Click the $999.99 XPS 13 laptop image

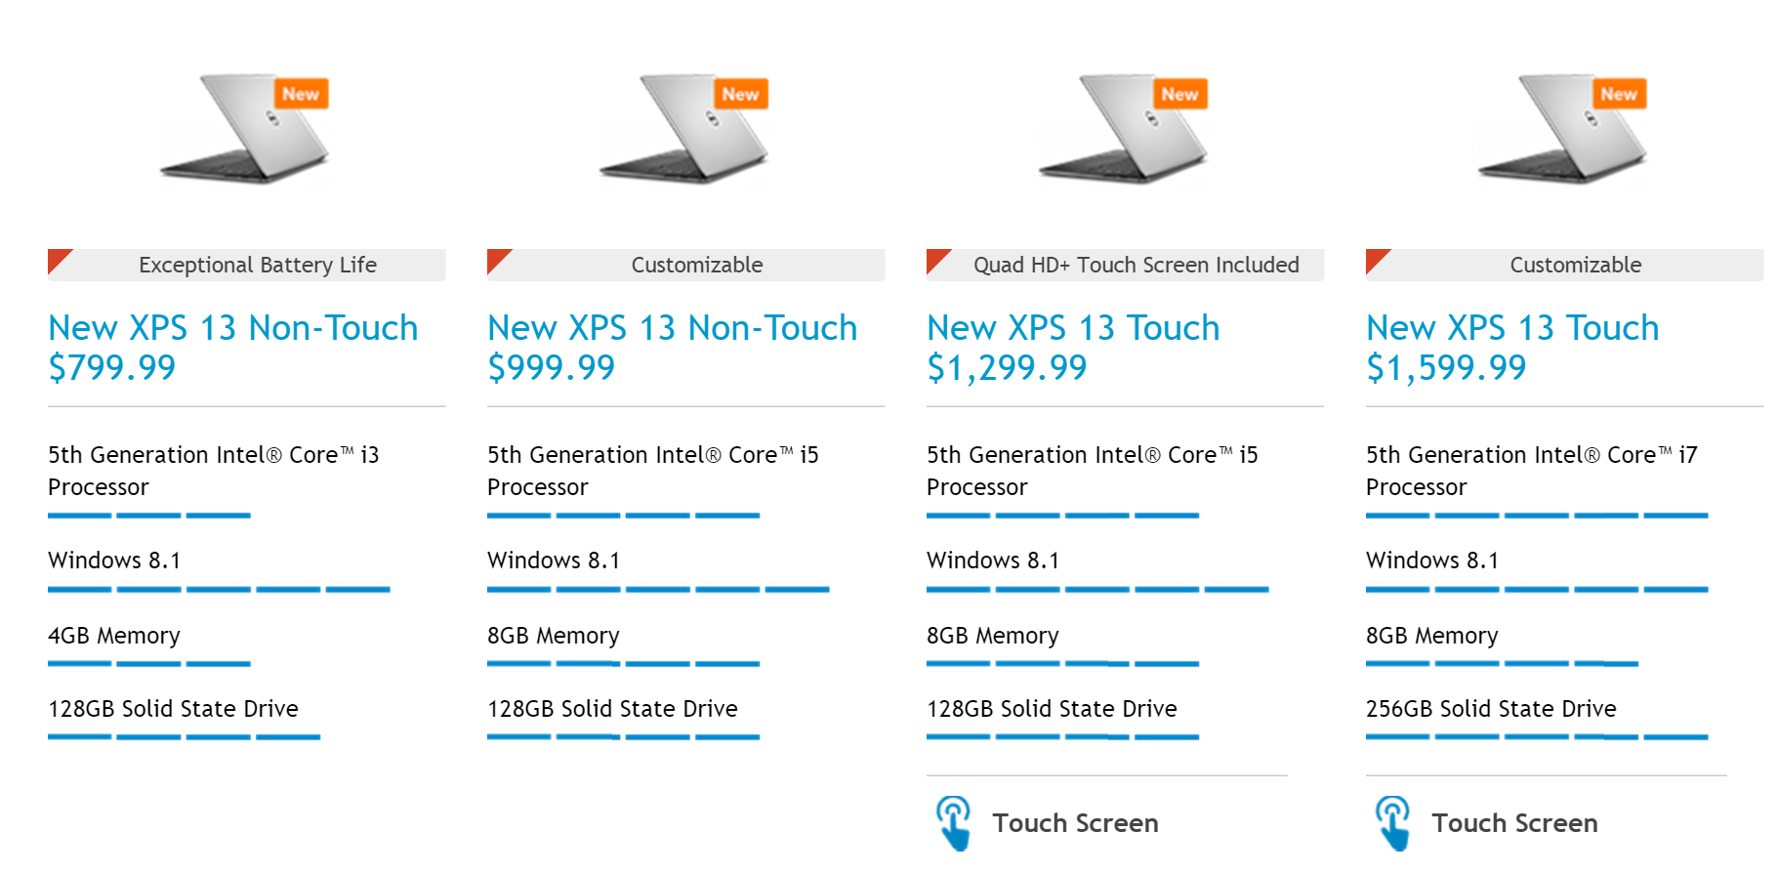[684, 128]
